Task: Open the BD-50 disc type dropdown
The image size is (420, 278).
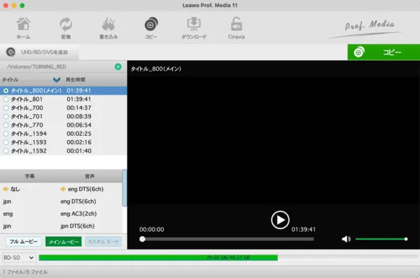Action: (18, 258)
